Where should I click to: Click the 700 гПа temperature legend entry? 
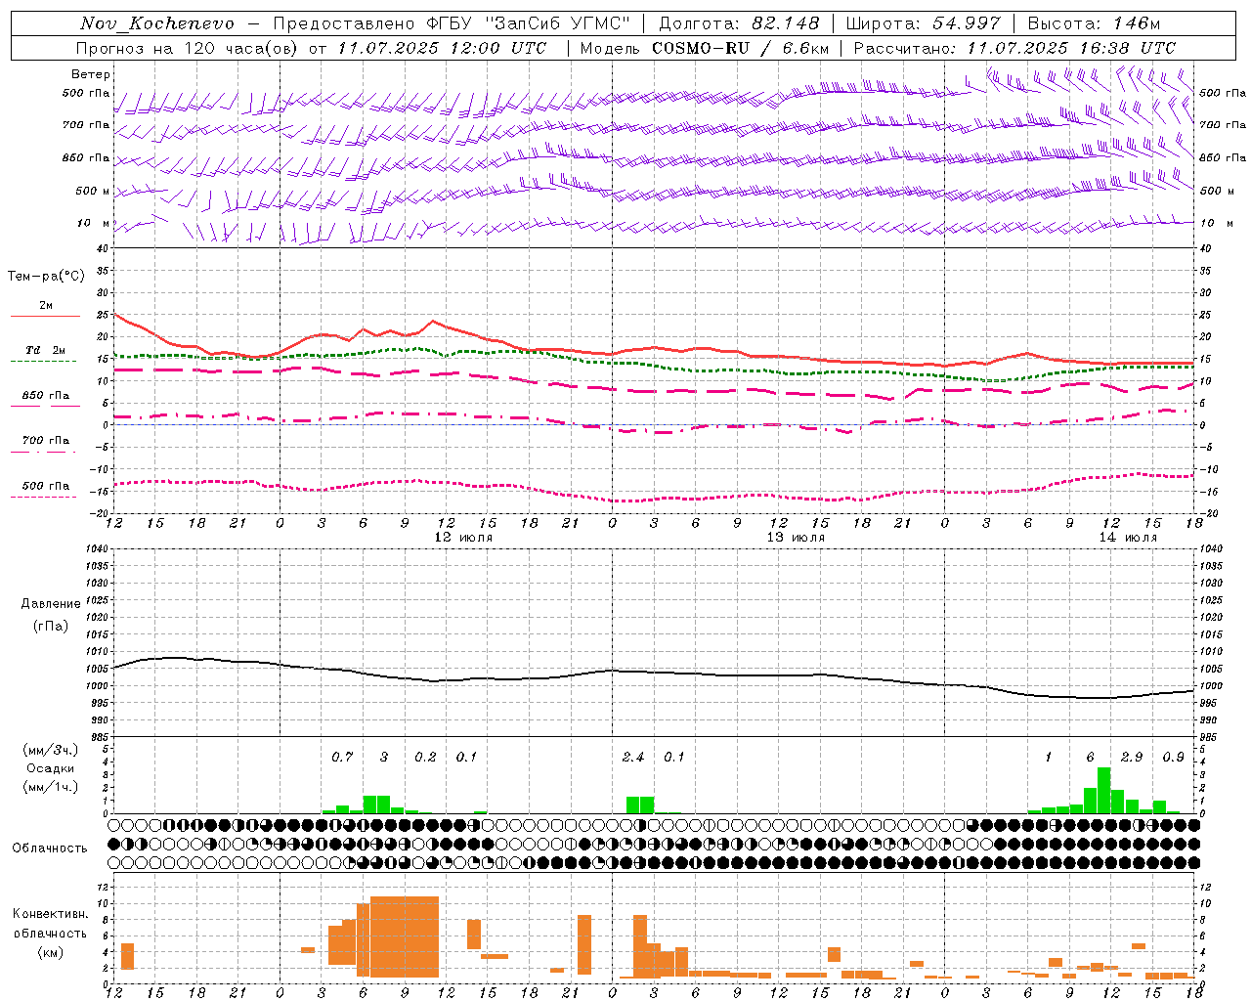(x=45, y=441)
